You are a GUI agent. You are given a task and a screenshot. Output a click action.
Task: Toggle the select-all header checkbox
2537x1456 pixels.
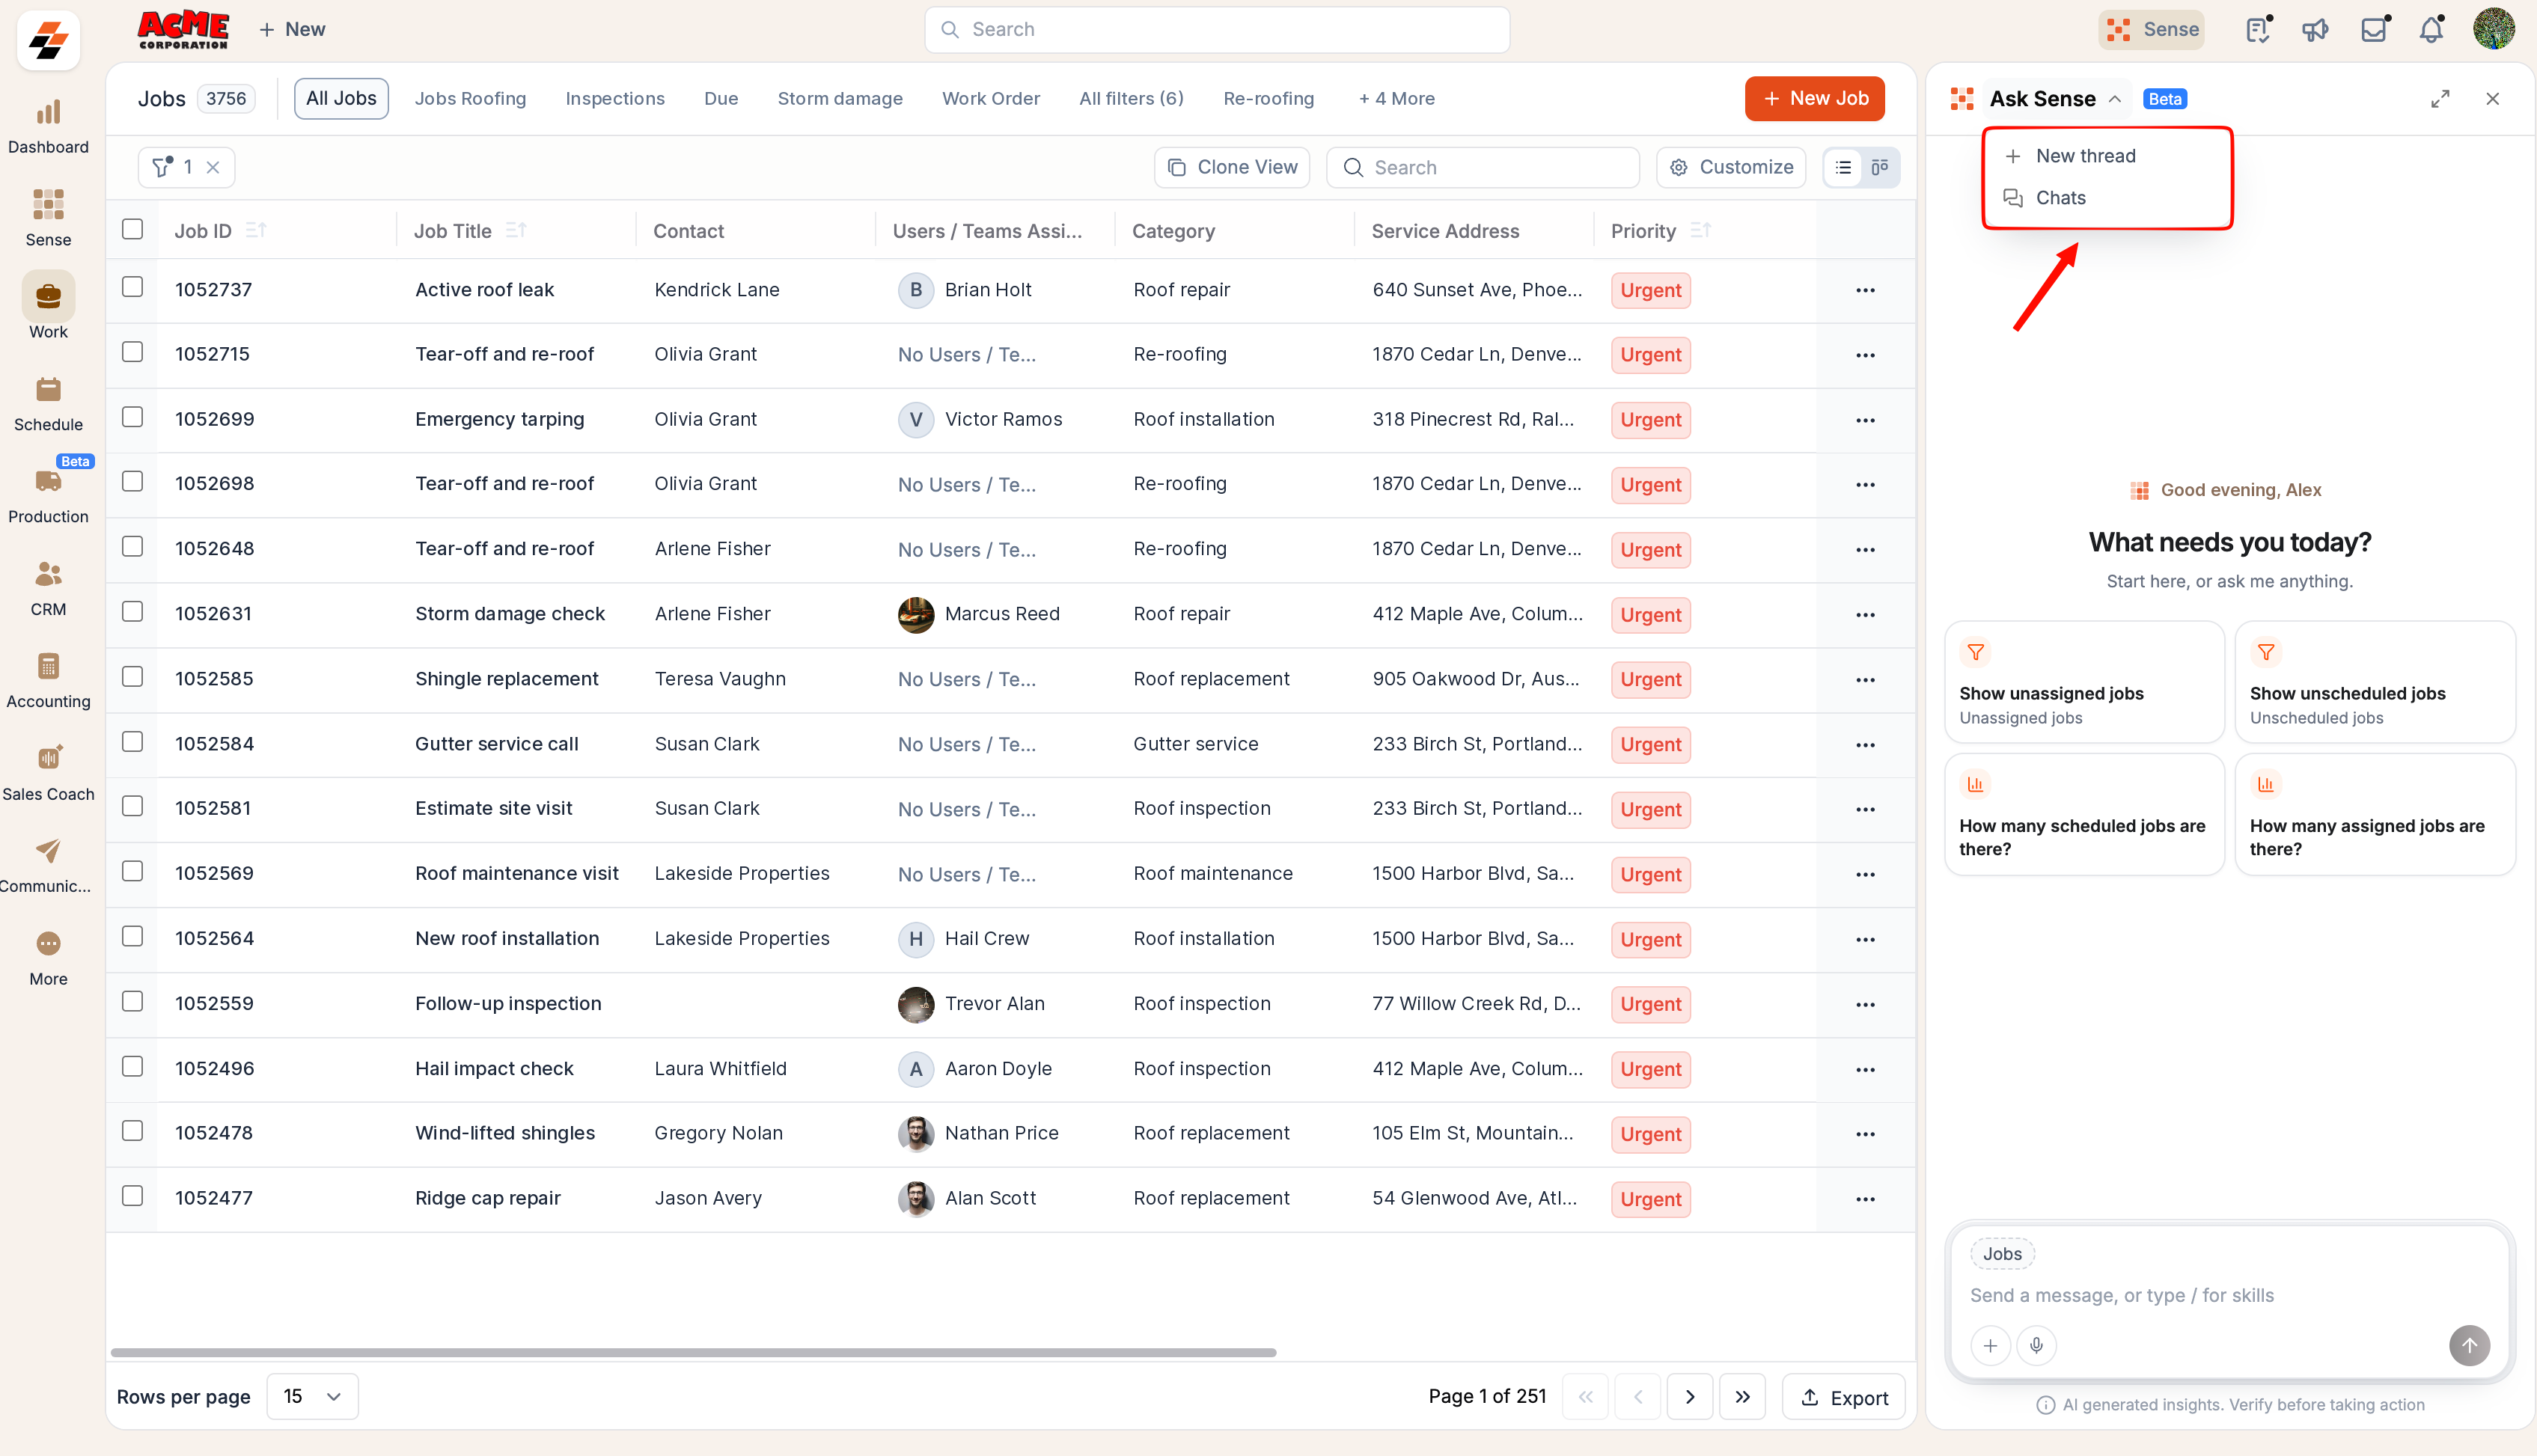pos(132,229)
